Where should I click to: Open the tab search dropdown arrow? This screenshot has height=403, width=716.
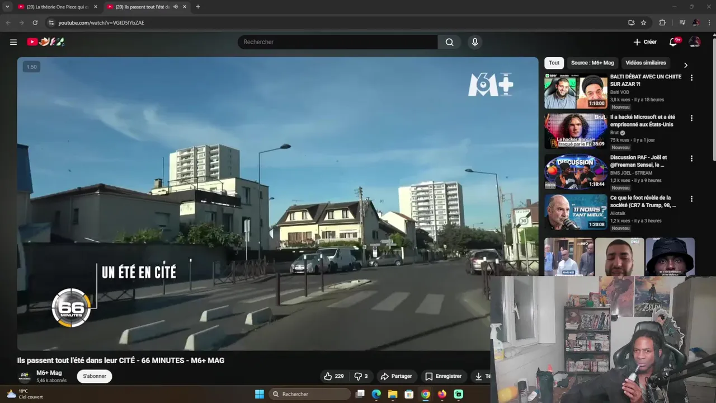(7, 7)
